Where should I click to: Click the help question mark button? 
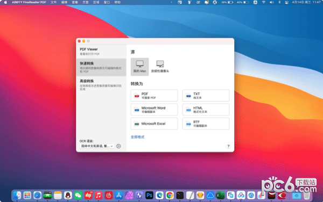228,146
